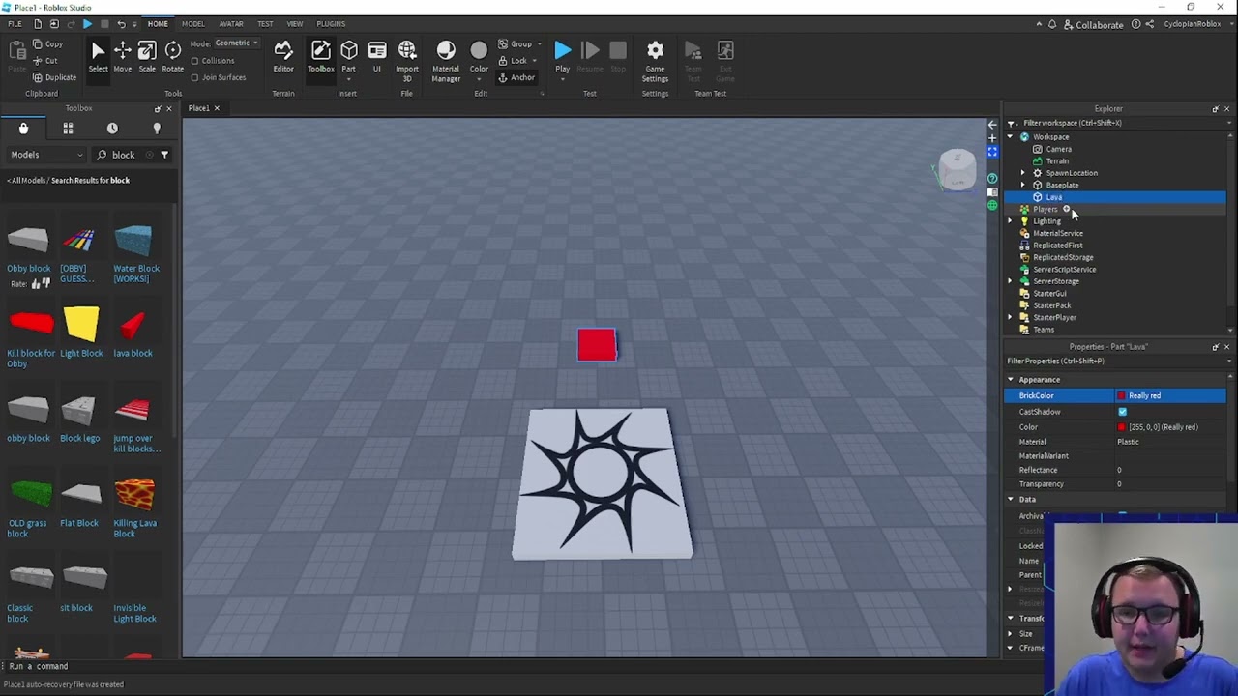Click the Anchor tool
This screenshot has height=696, width=1238.
[x=516, y=77]
